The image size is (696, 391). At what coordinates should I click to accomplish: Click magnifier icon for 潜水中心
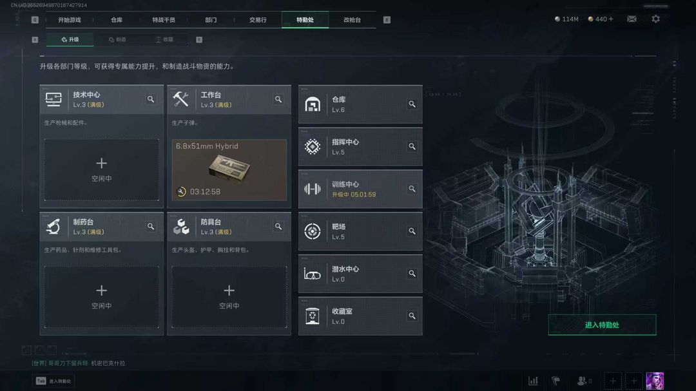pos(412,273)
